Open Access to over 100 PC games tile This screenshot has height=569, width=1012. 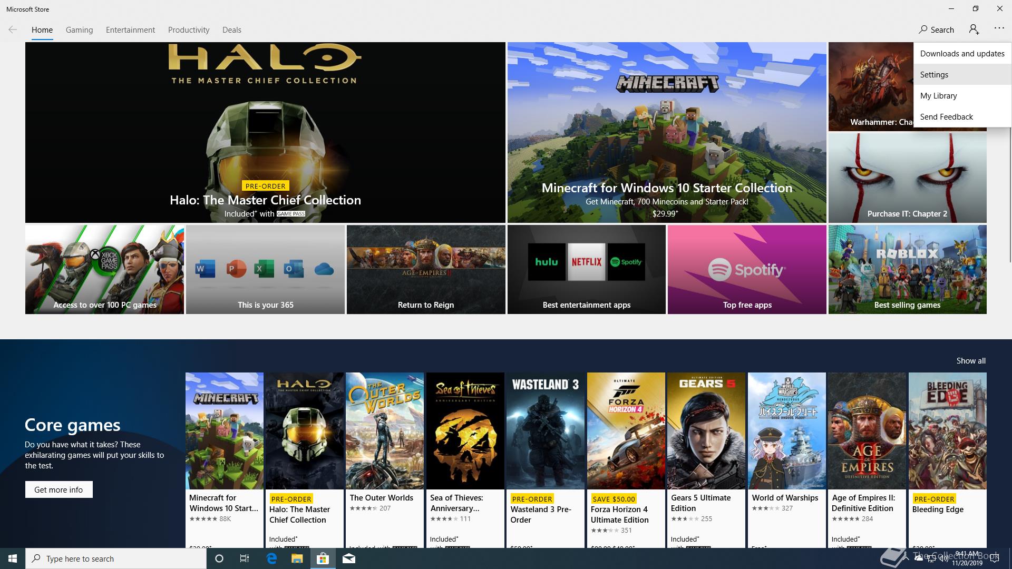104,269
